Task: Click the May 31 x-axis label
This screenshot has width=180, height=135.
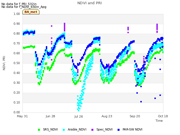Action: tap(22, 116)
